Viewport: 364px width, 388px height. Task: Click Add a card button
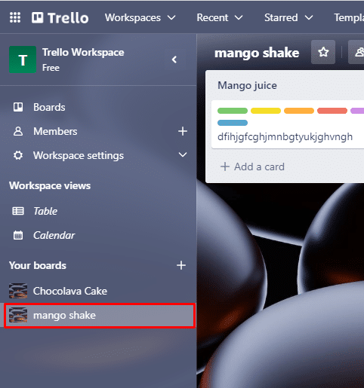pyautogui.click(x=252, y=167)
